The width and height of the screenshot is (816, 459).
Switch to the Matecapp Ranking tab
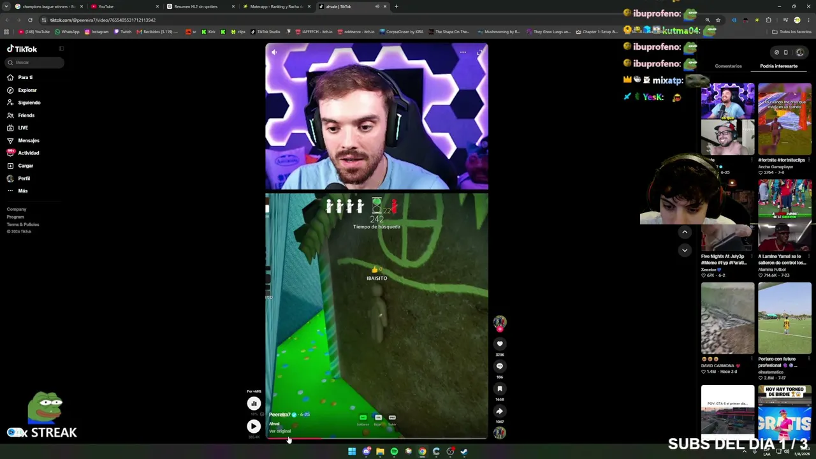point(276,6)
